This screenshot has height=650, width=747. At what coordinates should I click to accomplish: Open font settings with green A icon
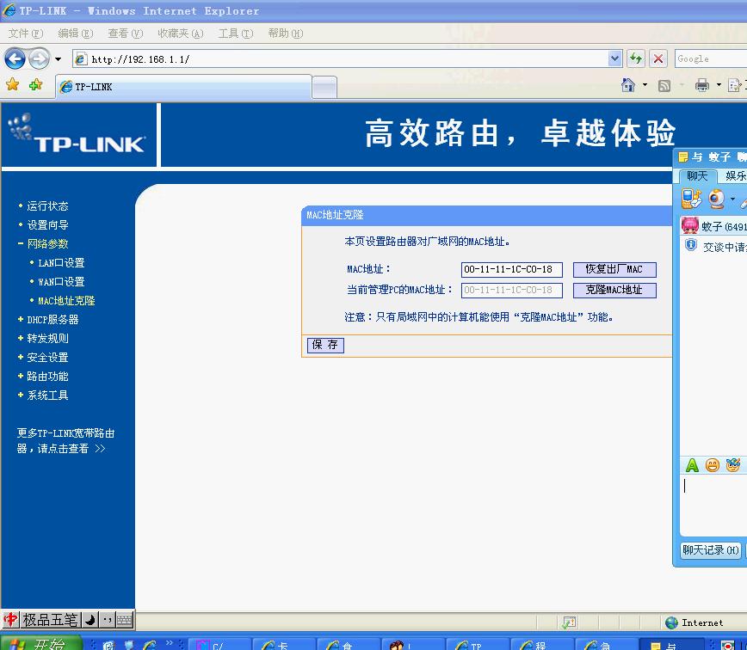pos(692,465)
